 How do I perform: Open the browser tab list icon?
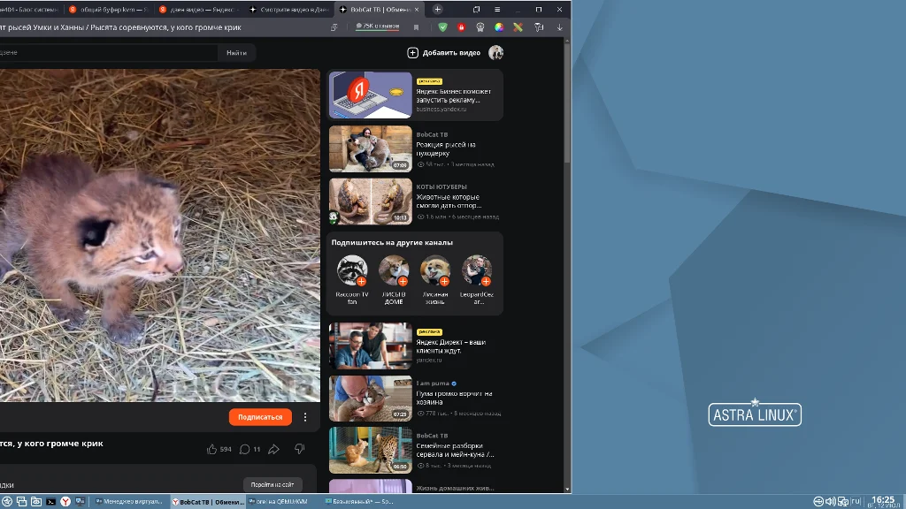pyautogui.click(x=477, y=9)
